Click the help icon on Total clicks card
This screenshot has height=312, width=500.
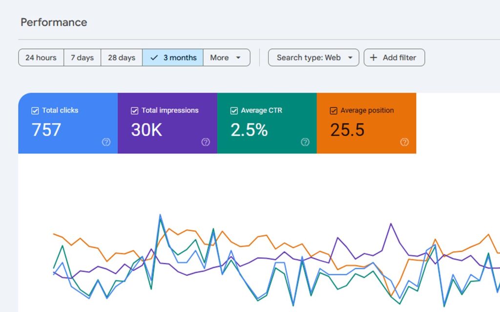[106, 142]
